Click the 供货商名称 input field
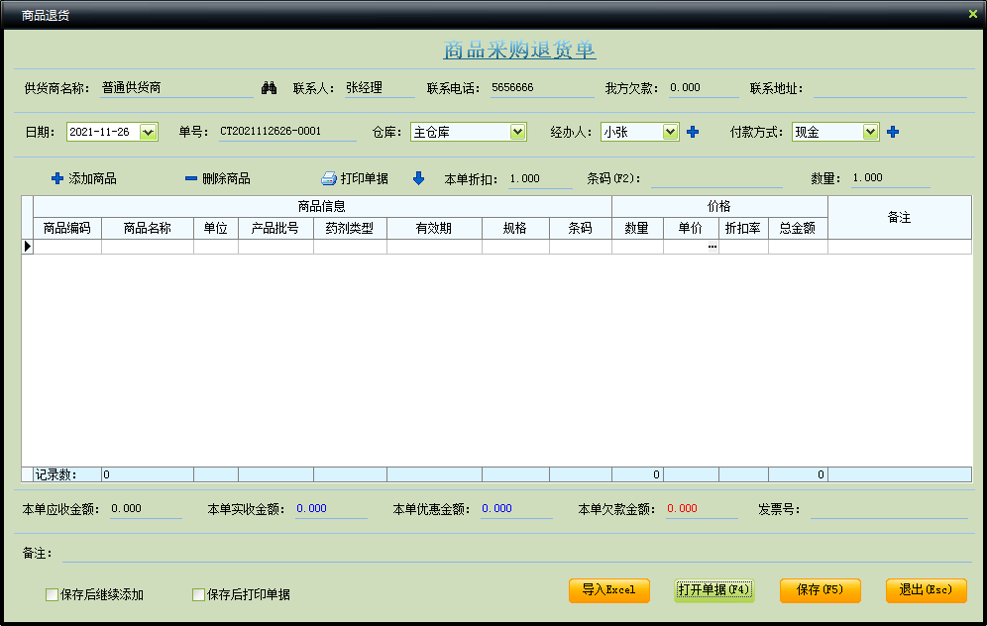987x626 pixels. (x=176, y=88)
